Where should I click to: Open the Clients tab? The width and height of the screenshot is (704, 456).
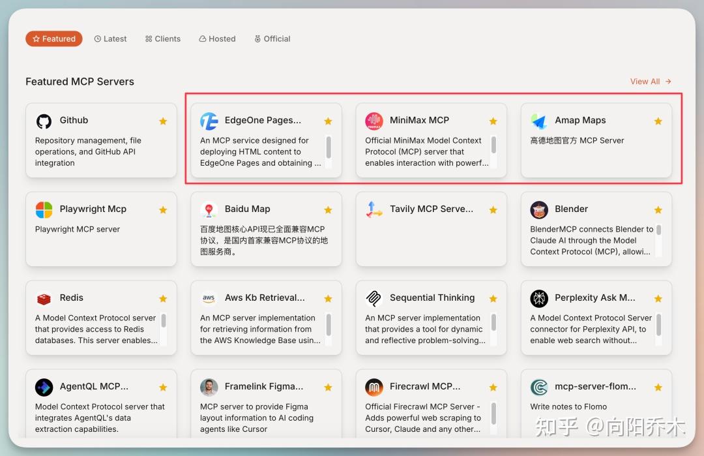click(x=162, y=38)
